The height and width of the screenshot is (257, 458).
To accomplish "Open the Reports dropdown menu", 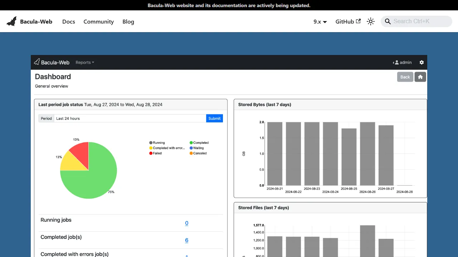I will pyautogui.click(x=84, y=62).
